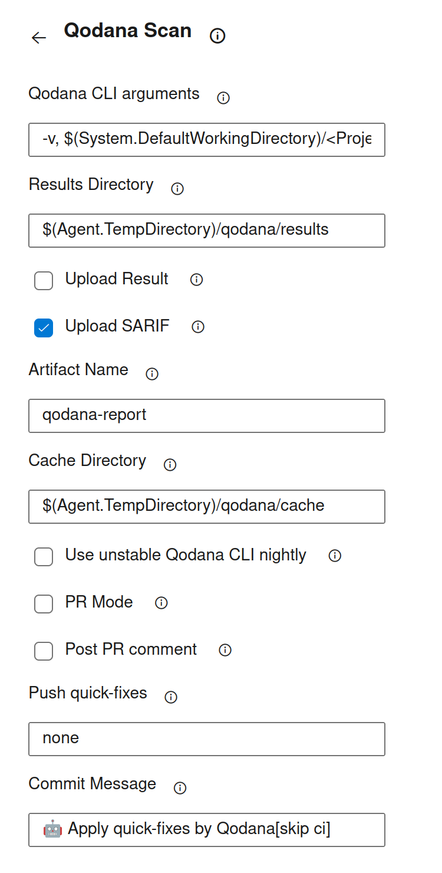The height and width of the screenshot is (873, 442).
Task: Check the Post PR comment option
Action: click(44, 651)
